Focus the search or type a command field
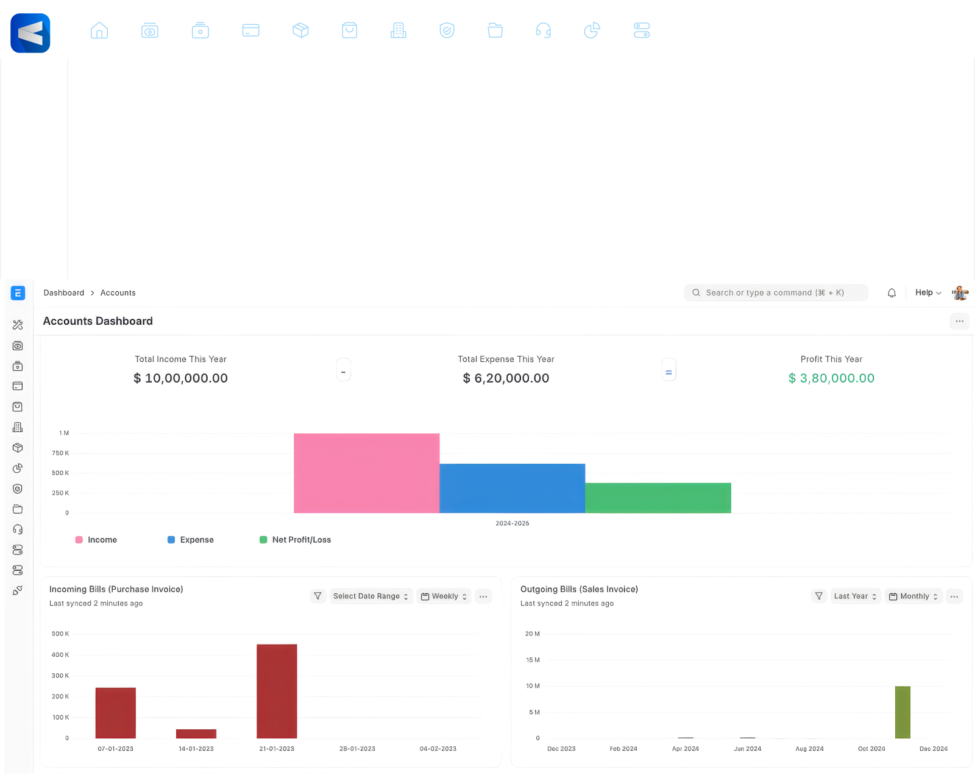This screenshot has height=775, width=975. click(x=776, y=293)
